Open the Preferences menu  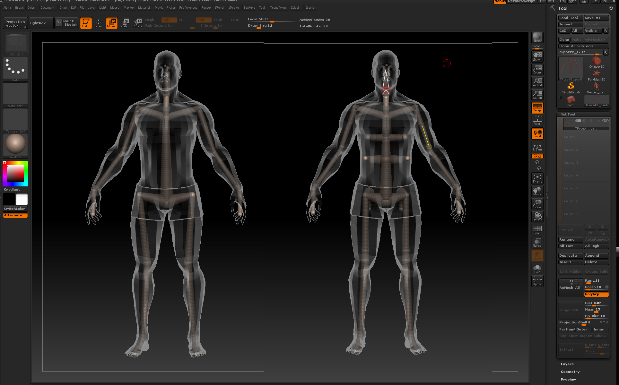(x=188, y=7)
